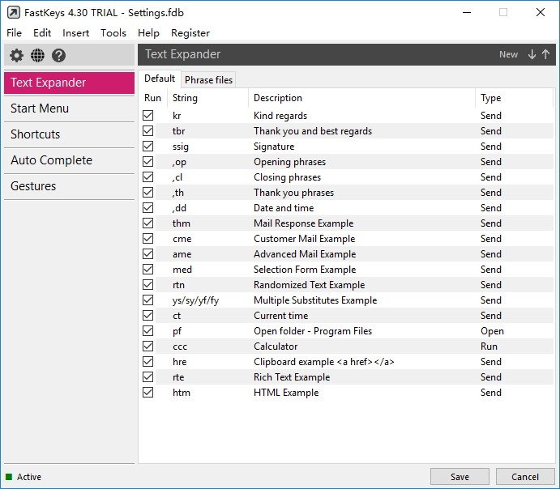Click the green Active status indicator

pos(9,477)
